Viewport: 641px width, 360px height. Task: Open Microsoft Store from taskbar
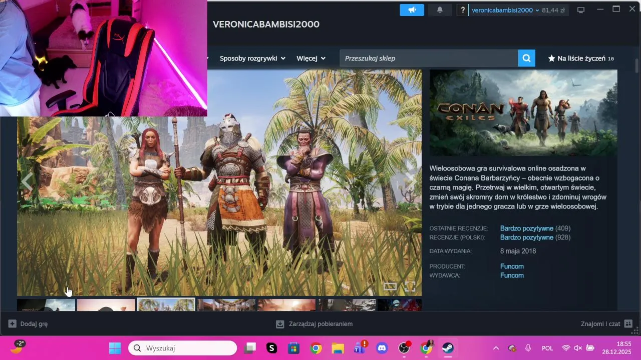[293, 348]
